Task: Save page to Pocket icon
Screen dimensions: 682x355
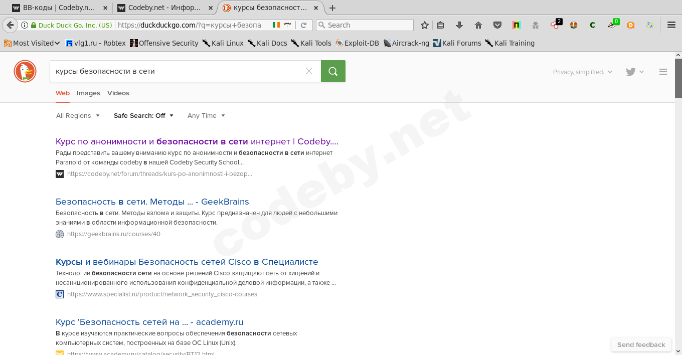Action: pyautogui.click(x=497, y=25)
